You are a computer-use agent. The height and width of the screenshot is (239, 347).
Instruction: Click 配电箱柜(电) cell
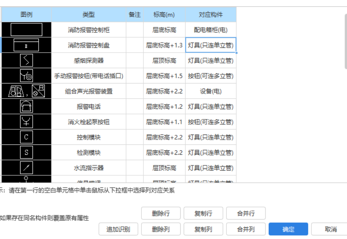pos(211,30)
